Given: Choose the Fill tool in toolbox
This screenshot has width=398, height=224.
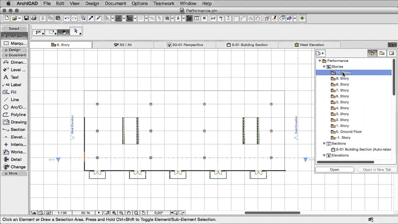Looking at the screenshot, I should (x=14, y=92).
